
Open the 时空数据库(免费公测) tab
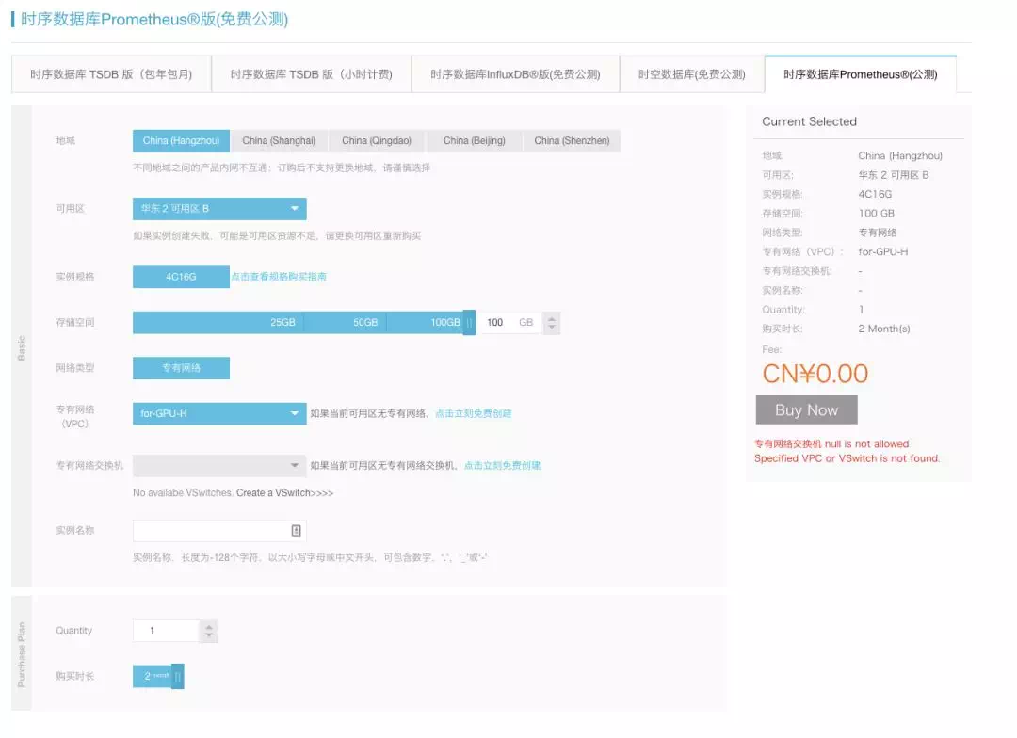point(692,74)
